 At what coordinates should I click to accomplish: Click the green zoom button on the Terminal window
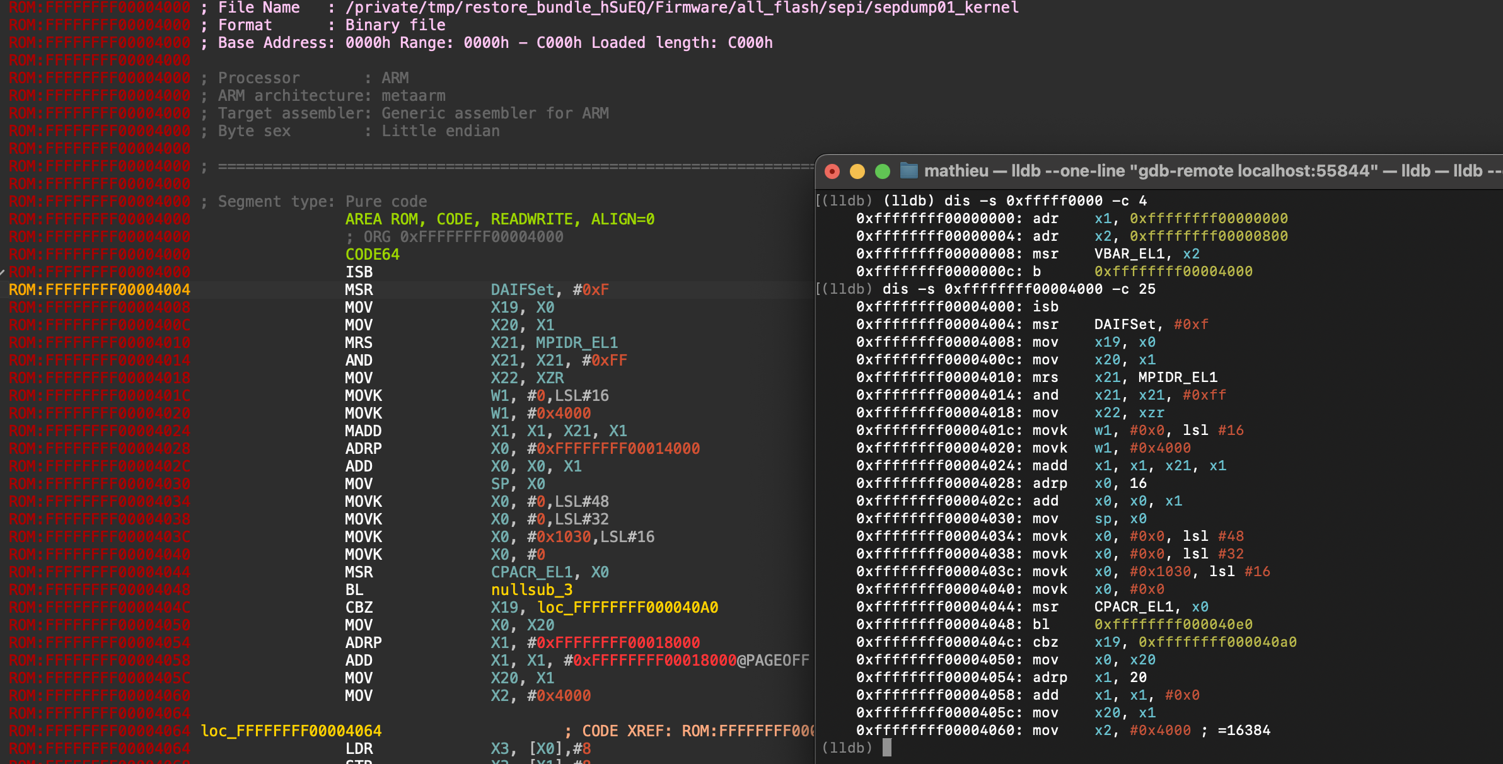(x=881, y=170)
